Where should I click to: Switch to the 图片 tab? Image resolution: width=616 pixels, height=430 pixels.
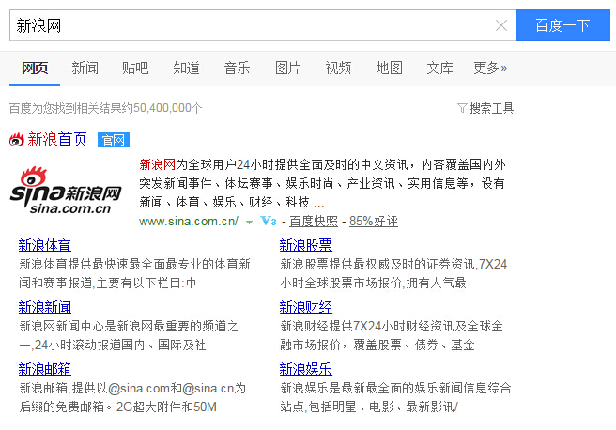tap(287, 68)
